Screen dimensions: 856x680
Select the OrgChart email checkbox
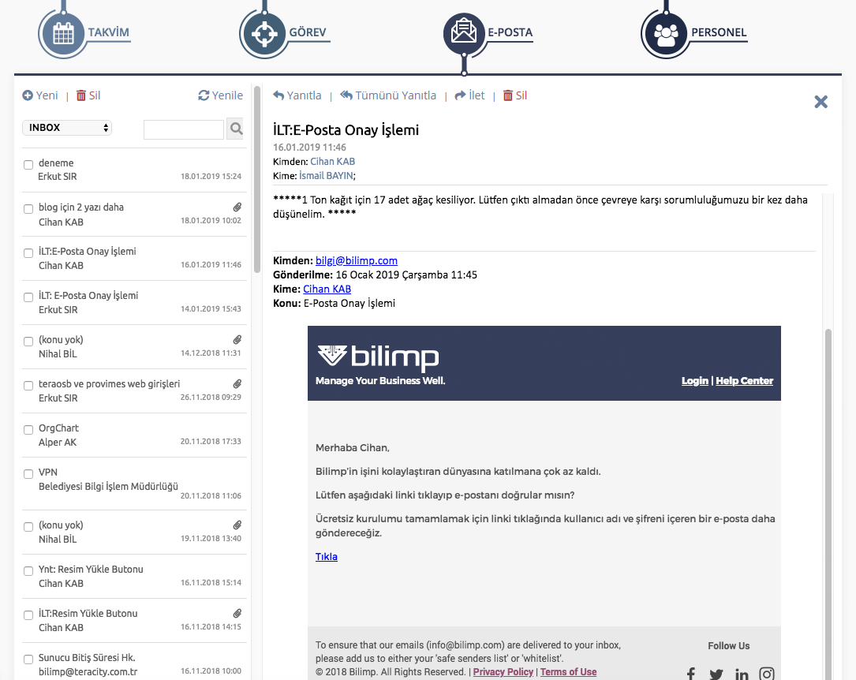28,430
